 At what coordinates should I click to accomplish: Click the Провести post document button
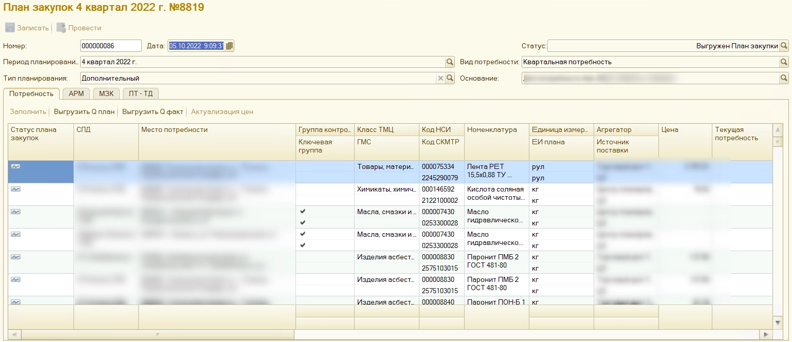pos(79,28)
